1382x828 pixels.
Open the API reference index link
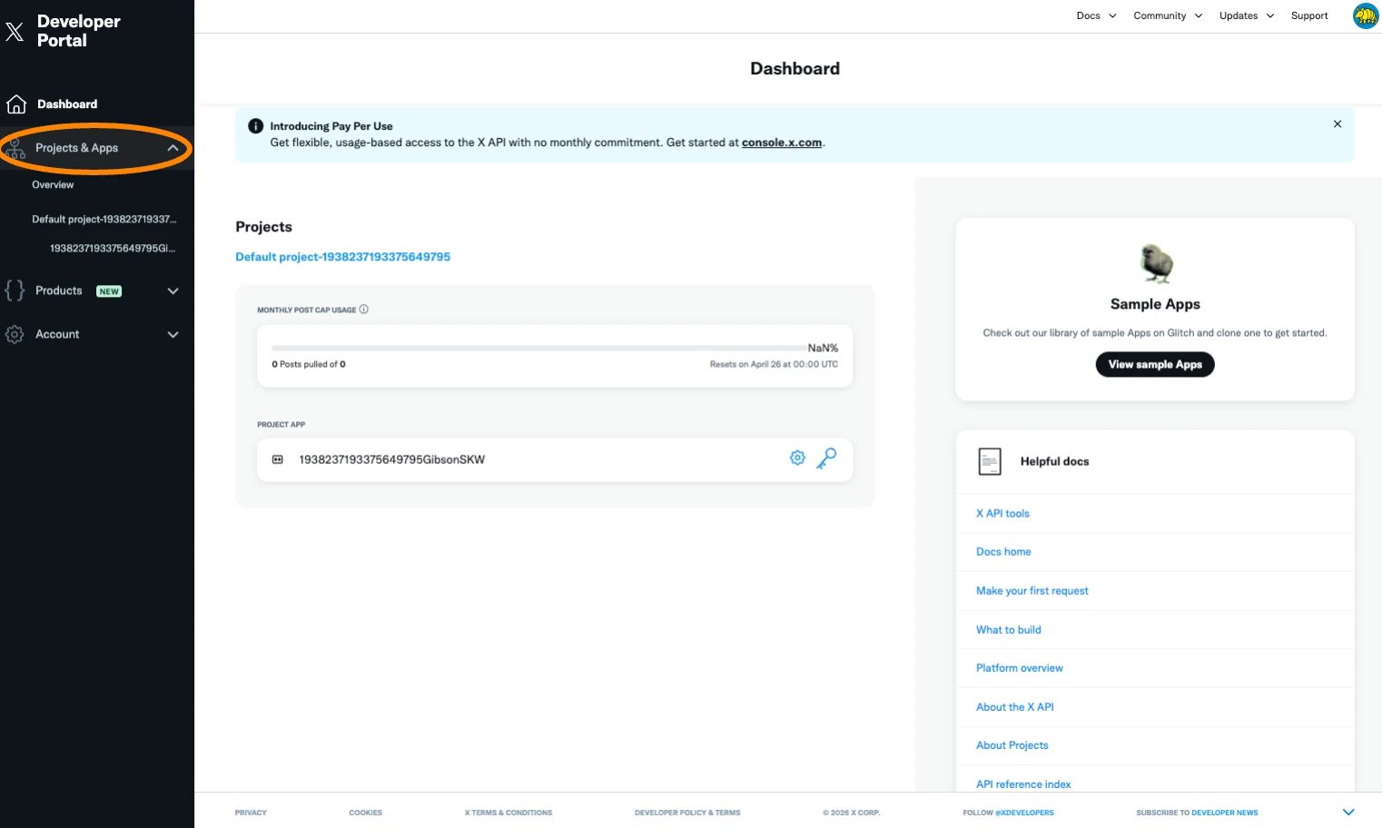[x=1023, y=784]
